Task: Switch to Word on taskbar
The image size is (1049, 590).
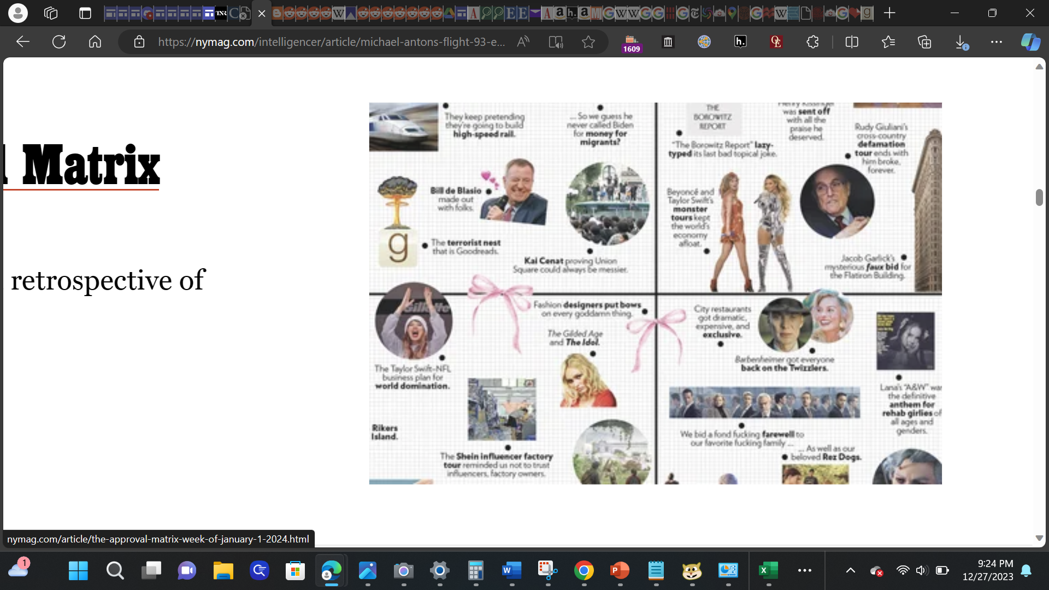Action: [511, 571]
